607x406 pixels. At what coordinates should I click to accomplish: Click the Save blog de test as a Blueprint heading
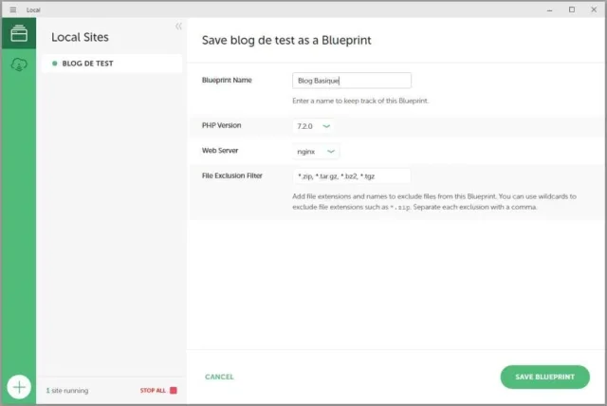pos(286,40)
